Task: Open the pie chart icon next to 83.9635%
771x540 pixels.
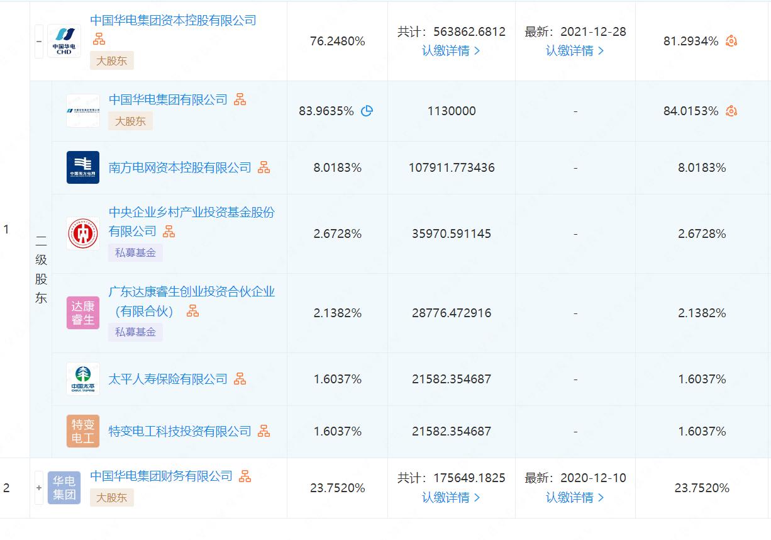Action: point(367,111)
